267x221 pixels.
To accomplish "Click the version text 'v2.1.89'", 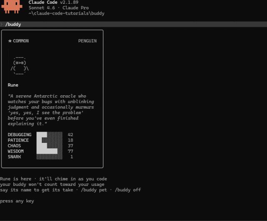I will [x=69, y=2].
